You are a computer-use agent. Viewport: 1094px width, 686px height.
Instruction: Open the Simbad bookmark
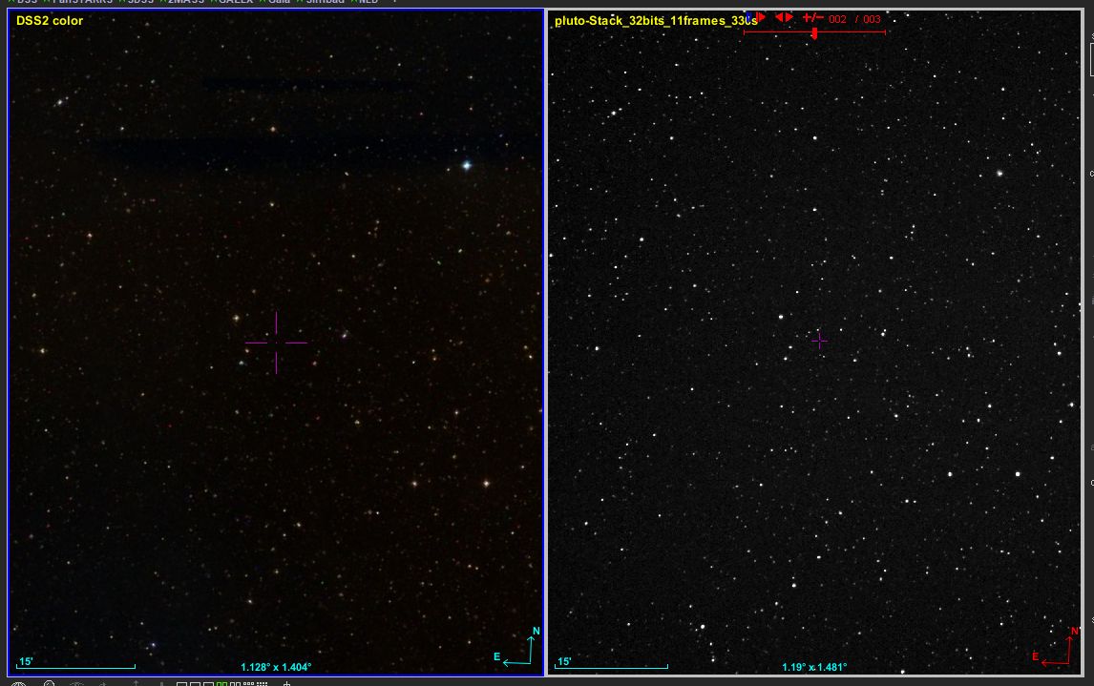coord(325,2)
